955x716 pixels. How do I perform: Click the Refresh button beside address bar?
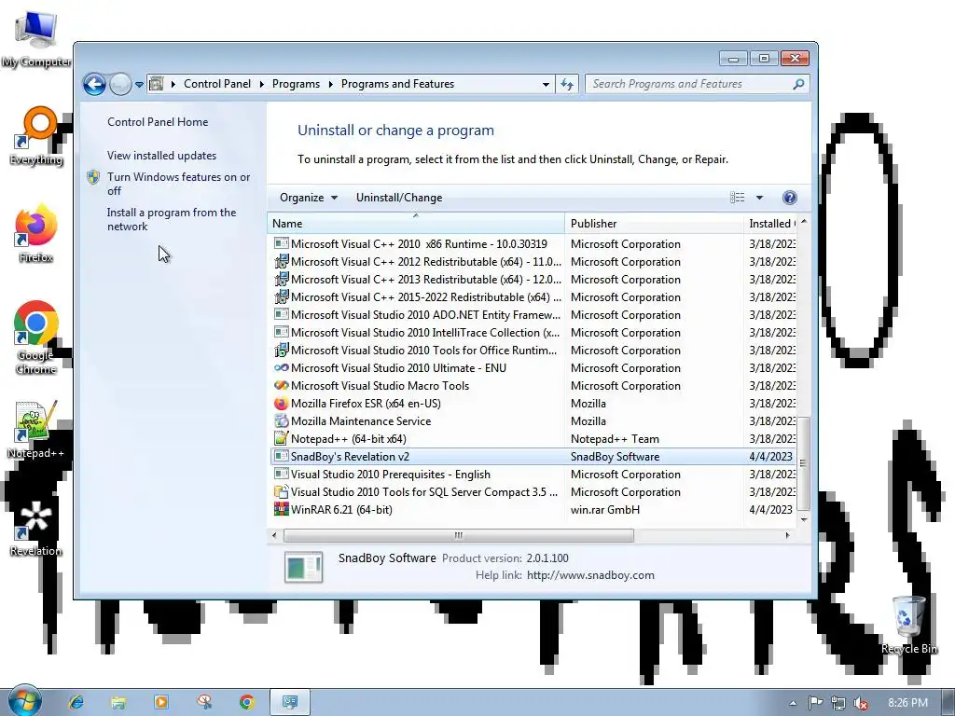point(567,84)
